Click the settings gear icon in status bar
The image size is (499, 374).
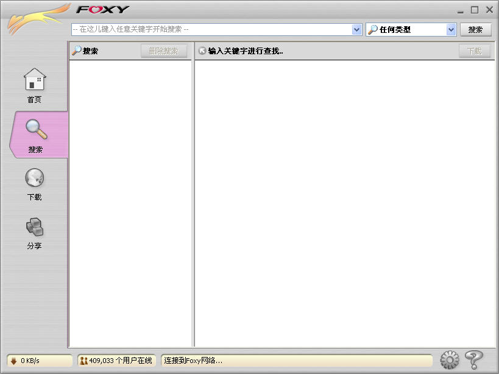point(449,360)
